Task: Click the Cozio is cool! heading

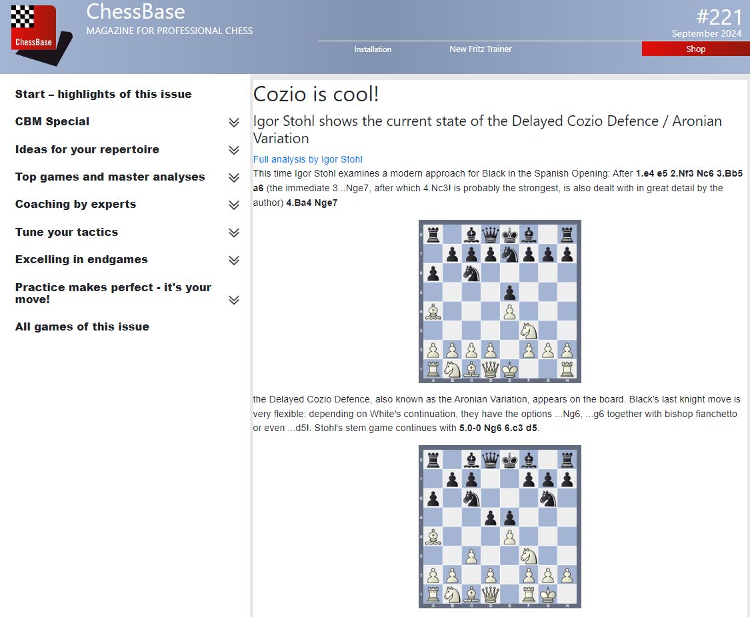Action: (x=316, y=94)
